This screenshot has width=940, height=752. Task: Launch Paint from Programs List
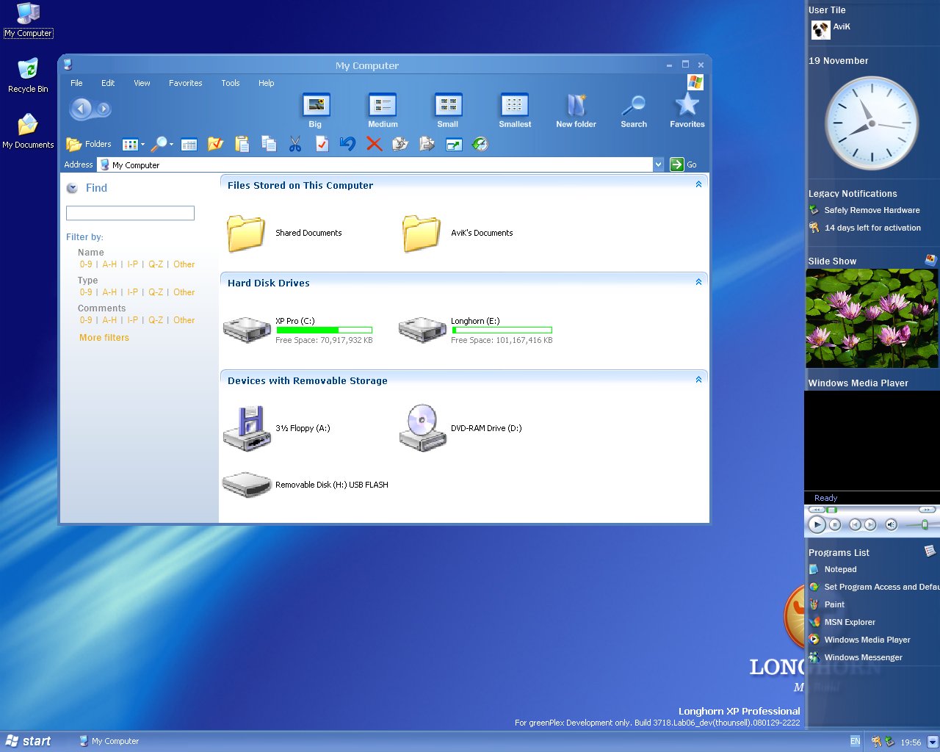coord(827,604)
